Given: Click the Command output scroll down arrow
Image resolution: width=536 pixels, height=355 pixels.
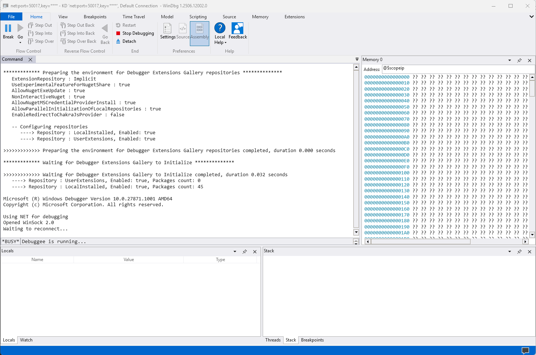Looking at the screenshot, I should click(x=356, y=232).
